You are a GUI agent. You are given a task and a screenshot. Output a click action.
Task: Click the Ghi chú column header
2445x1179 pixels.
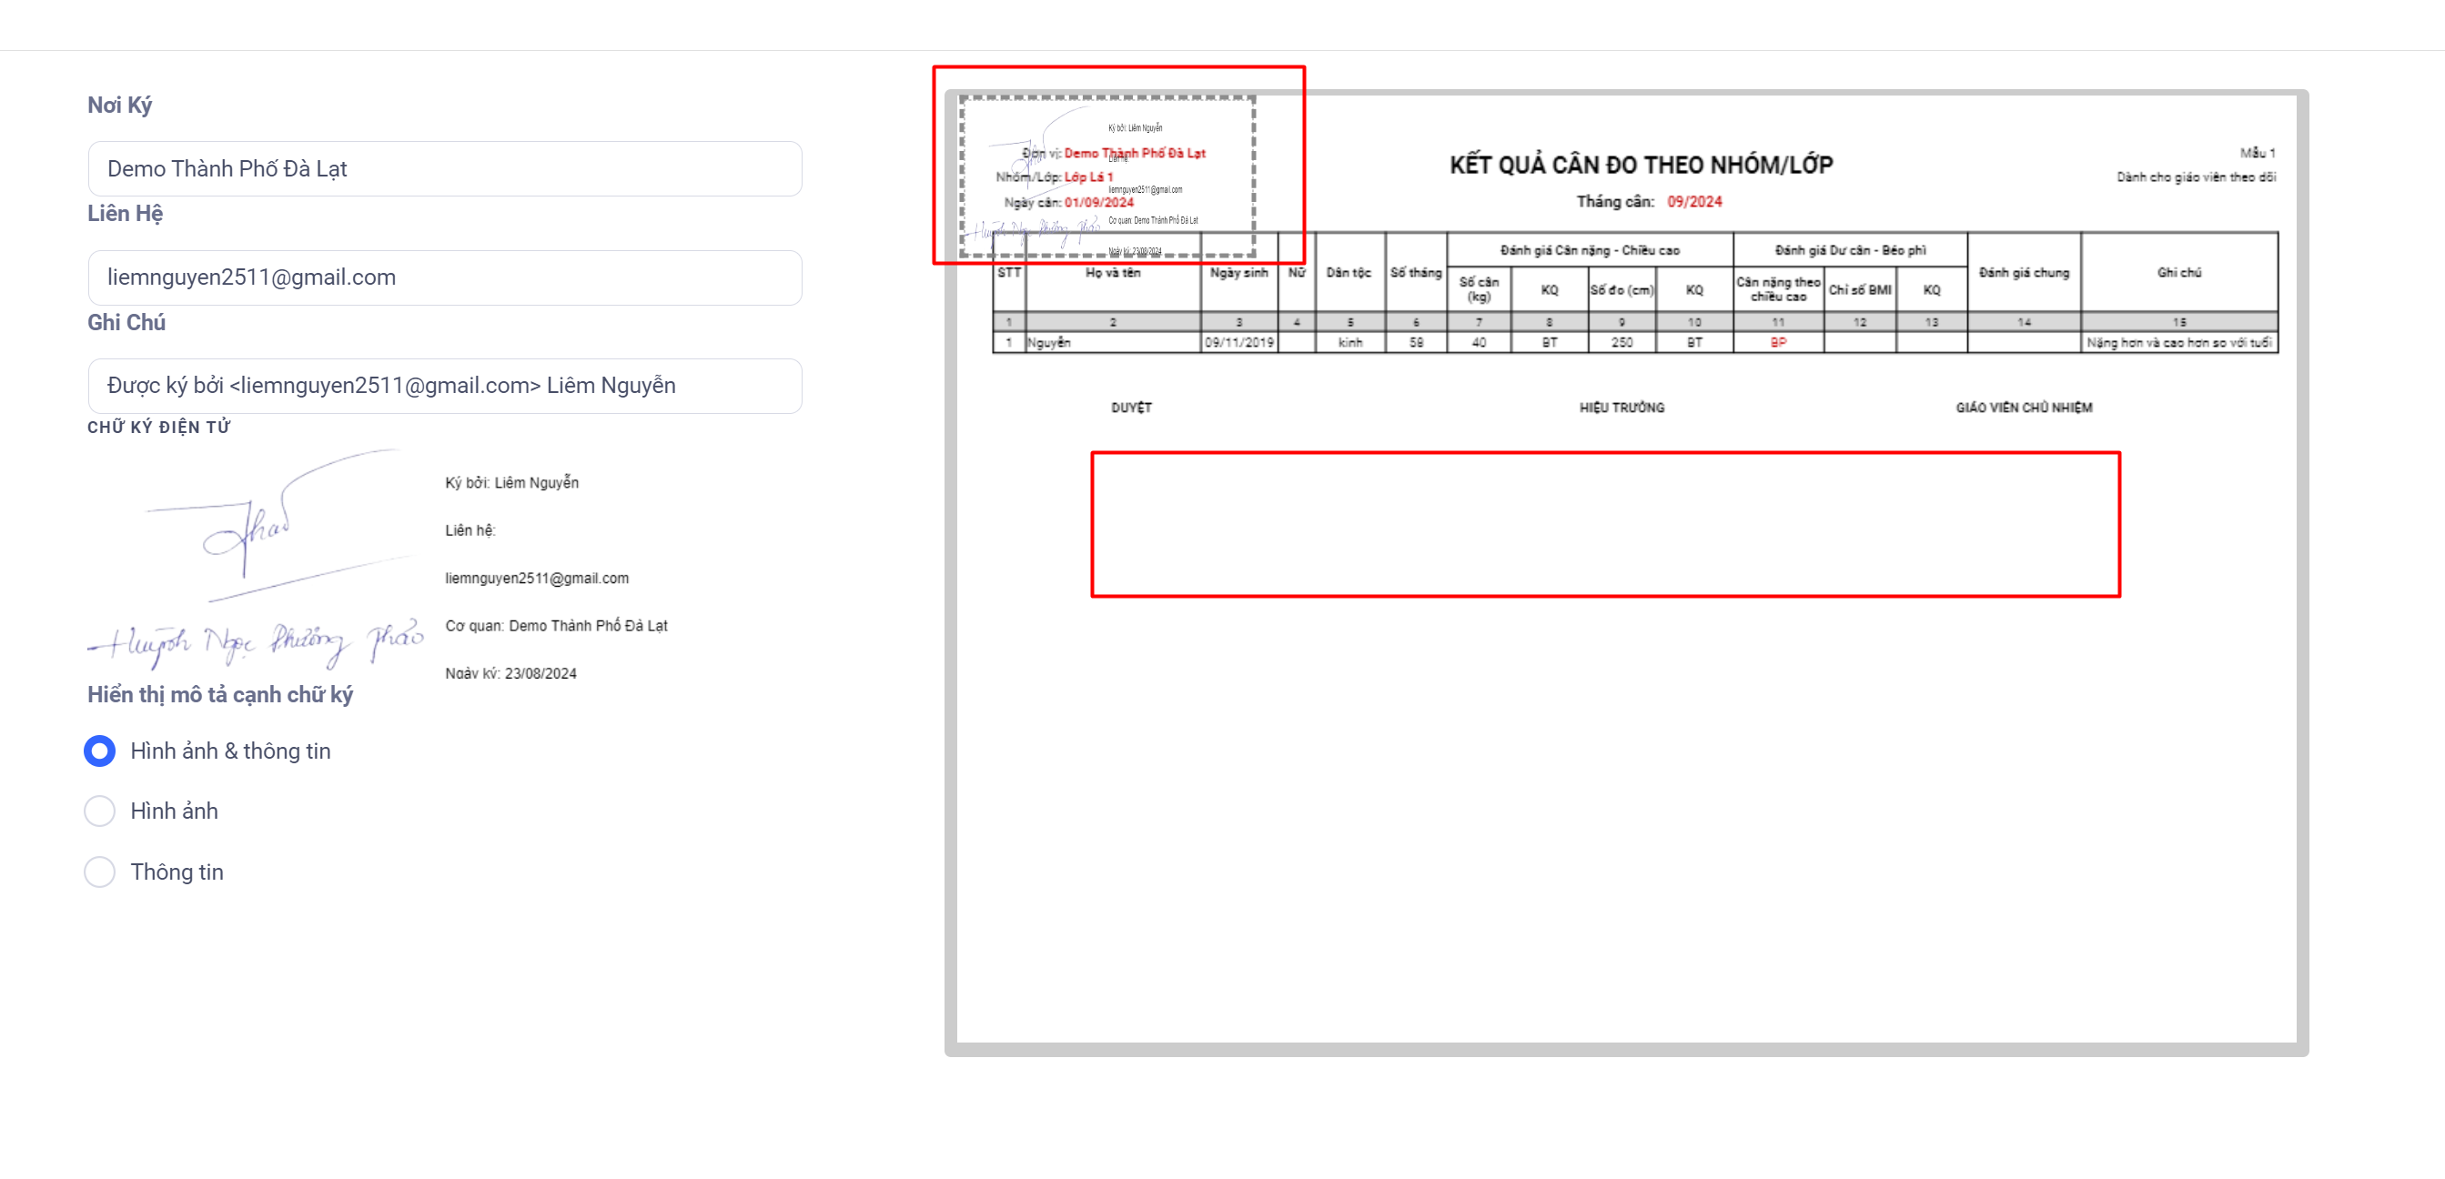[2178, 272]
